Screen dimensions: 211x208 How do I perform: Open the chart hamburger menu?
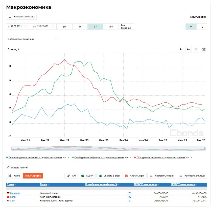(x=196, y=49)
